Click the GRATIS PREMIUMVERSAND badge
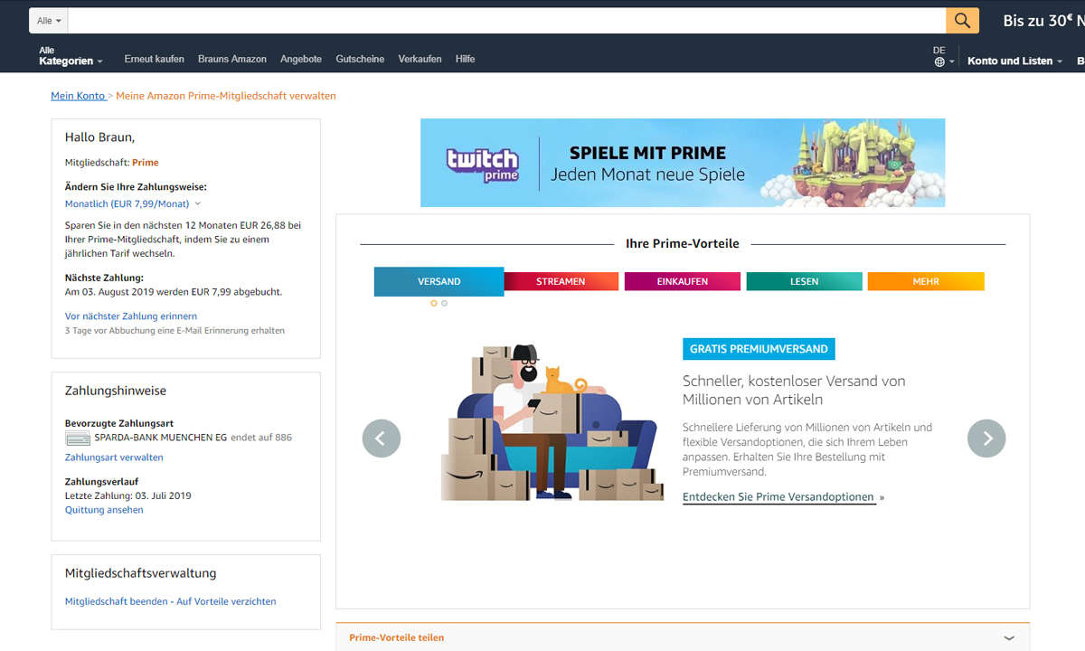 [x=759, y=348]
